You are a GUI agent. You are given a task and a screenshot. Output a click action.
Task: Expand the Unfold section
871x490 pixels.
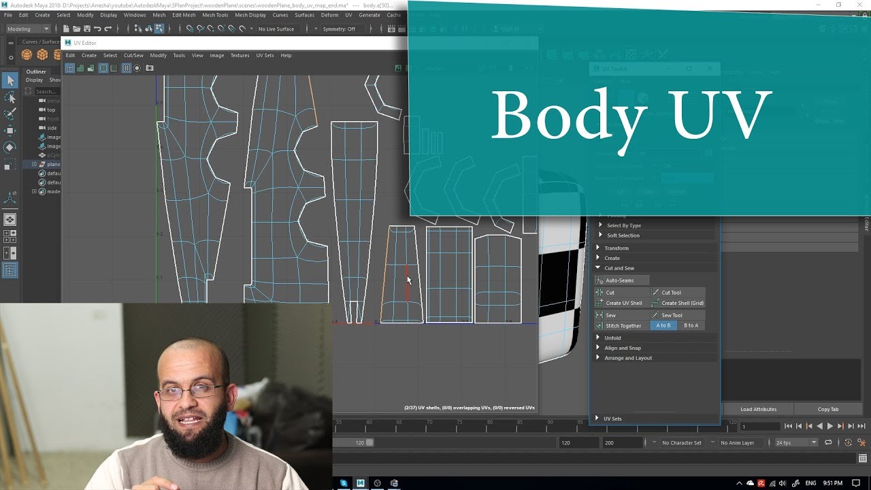click(655, 338)
